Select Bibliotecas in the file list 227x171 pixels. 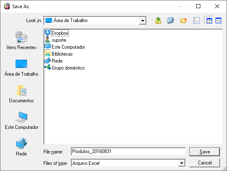point(59,54)
